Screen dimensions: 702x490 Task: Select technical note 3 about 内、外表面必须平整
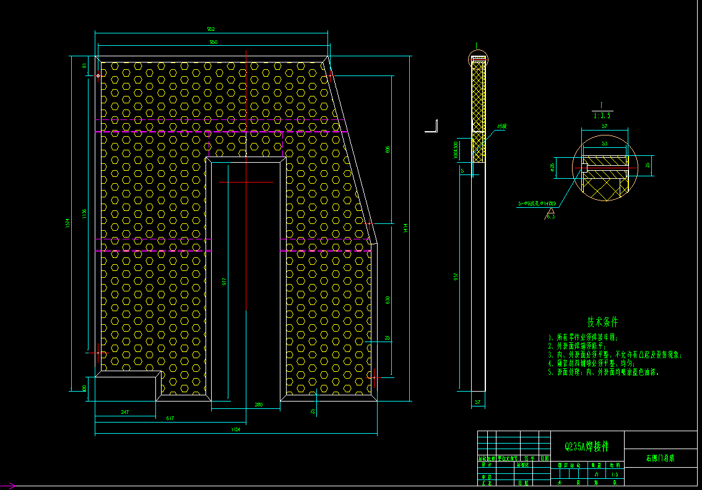615,355
